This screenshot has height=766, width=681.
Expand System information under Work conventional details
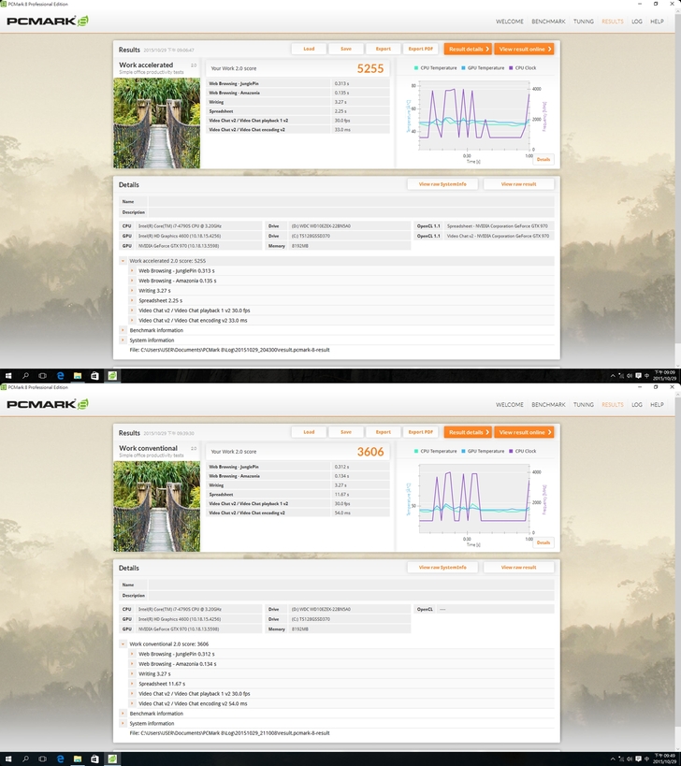pyautogui.click(x=123, y=723)
